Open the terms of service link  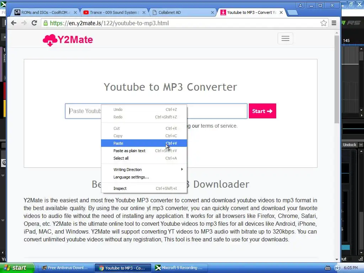point(219,126)
